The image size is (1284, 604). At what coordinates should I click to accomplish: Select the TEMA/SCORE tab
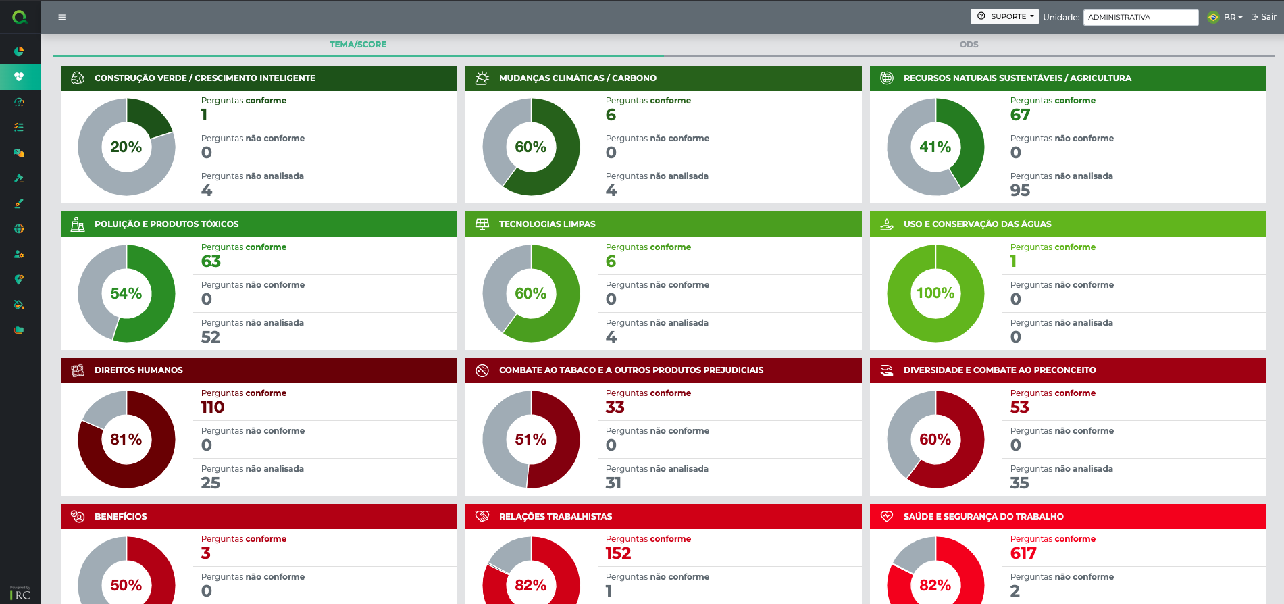(x=358, y=45)
